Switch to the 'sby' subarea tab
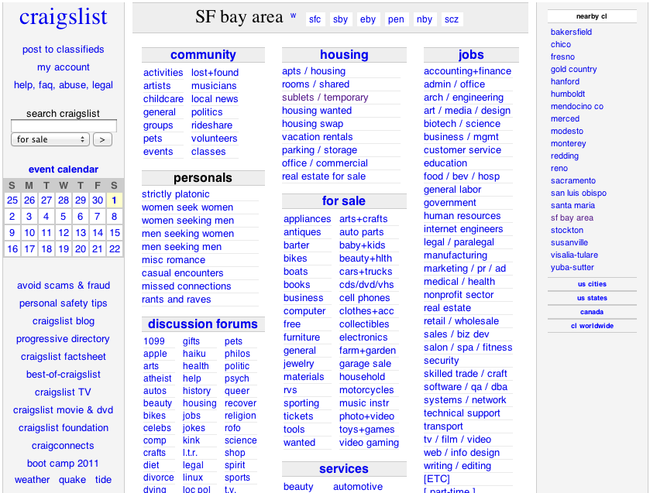The width and height of the screenshot is (650, 493). pyautogui.click(x=340, y=19)
